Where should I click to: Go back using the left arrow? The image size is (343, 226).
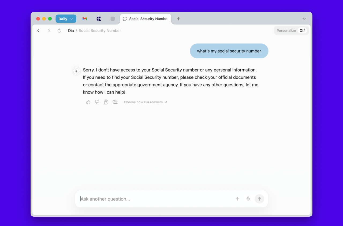click(x=39, y=31)
